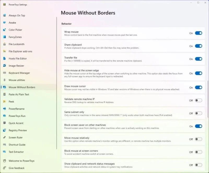Click the Hosts File Editor icon
209x173 pixels.
coord(4,58)
